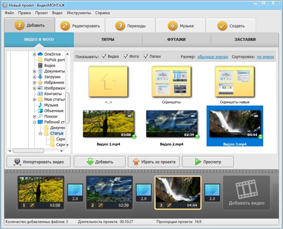
Task: Select the OneDrive cloud icon in tree
Action: coord(40,54)
